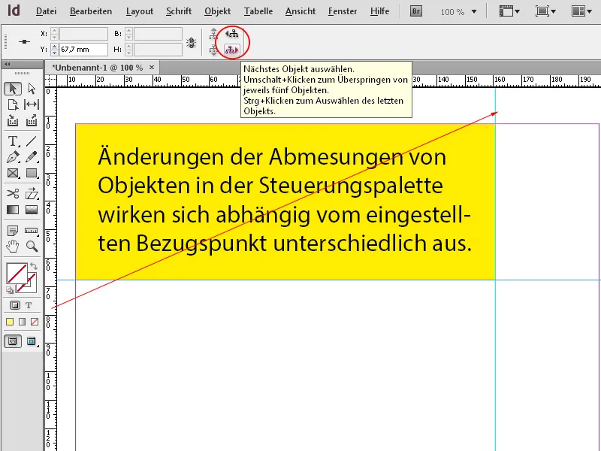Apply None swatch button
The width and height of the screenshot is (601, 451).
[35, 322]
